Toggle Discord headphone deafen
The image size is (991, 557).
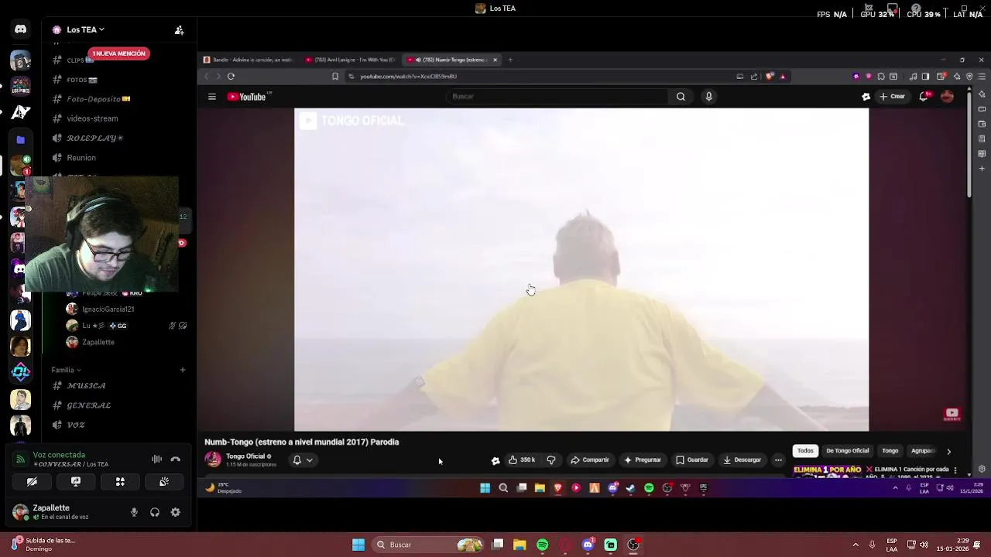click(155, 512)
